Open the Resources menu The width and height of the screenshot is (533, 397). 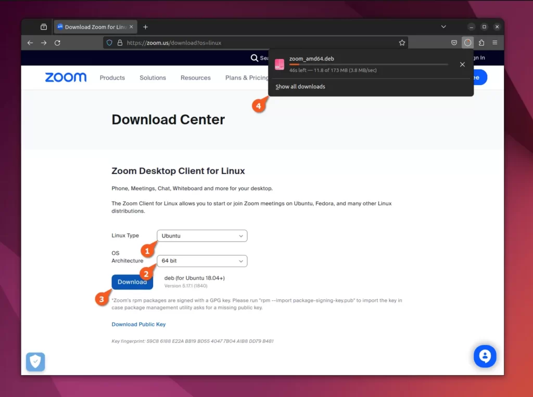click(x=195, y=78)
